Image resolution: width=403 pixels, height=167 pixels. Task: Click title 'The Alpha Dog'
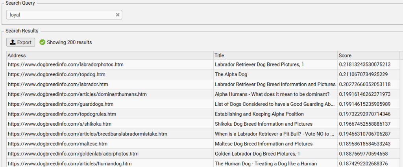tap(231, 74)
